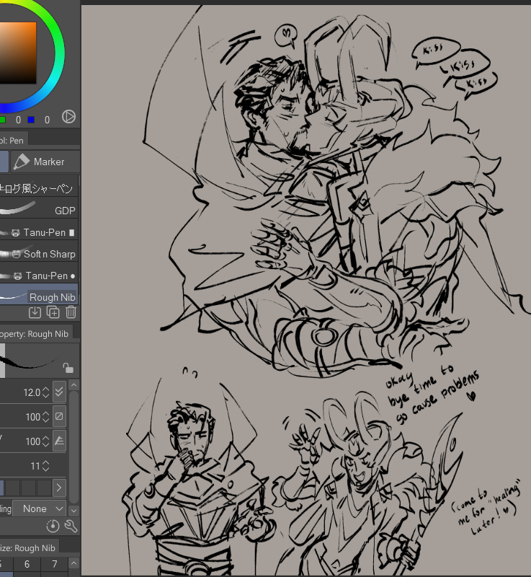This screenshot has width=531, height=577.
Task: Switch to the Sub Tool Pen tab
Action: point(12,141)
